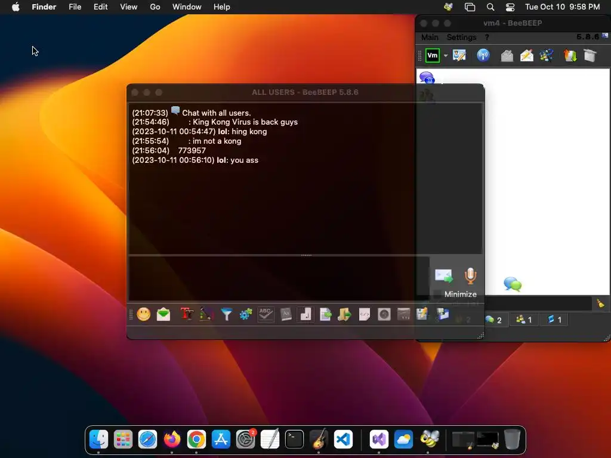The width and height of the screenshot is (611, 458).
Task: Click the create group chat icon in vm4
Action: click(547, 55)
